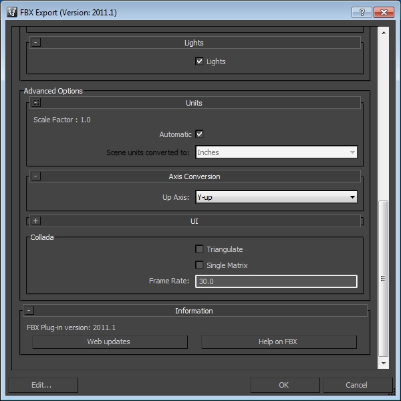Screen dimensions: 401x401
Task: Confirm export with OK button
Action: coord(285,385)
